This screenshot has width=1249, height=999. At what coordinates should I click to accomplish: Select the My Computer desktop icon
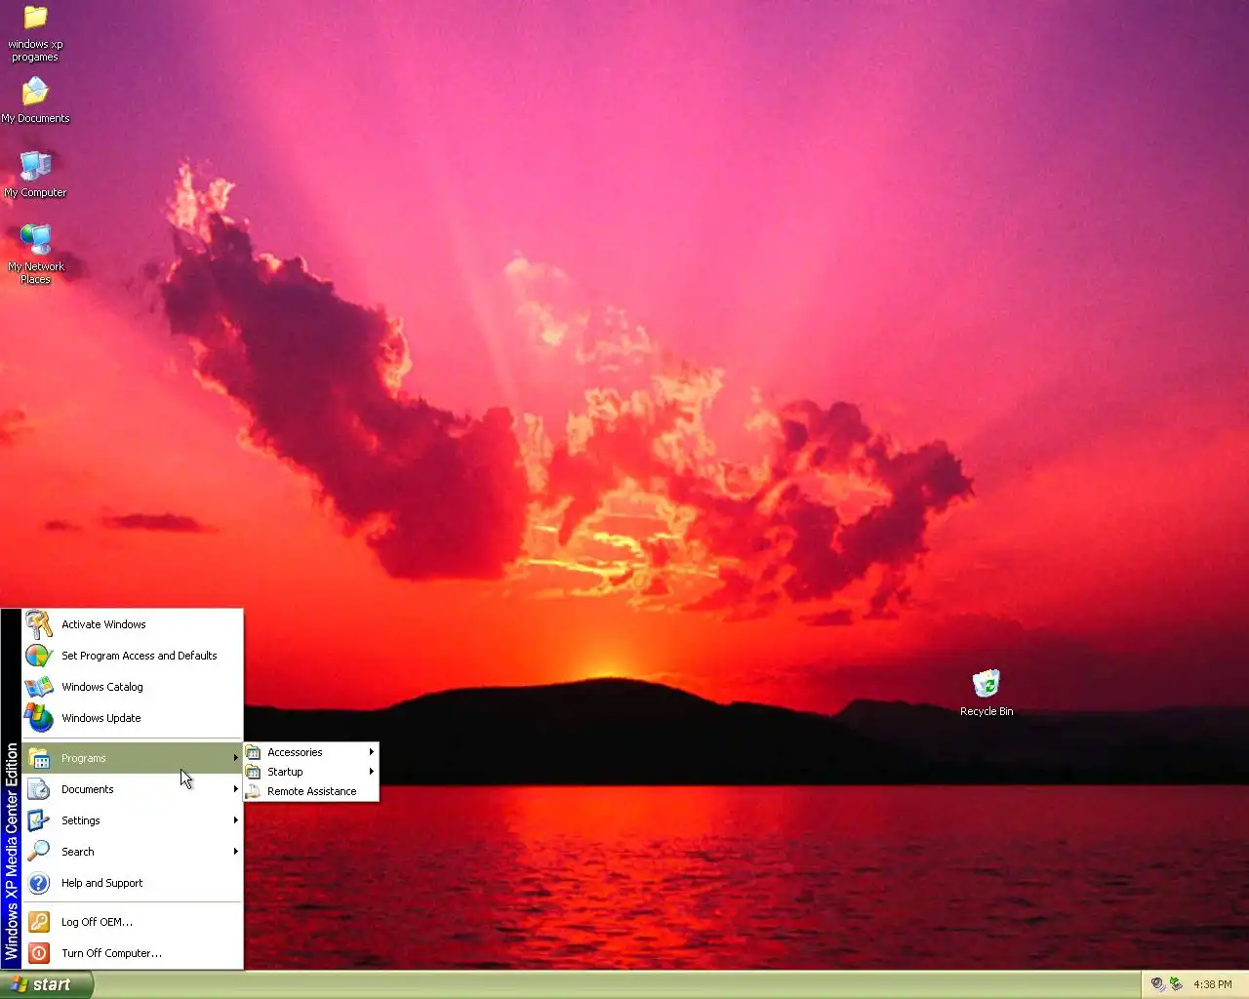(35, 166)
